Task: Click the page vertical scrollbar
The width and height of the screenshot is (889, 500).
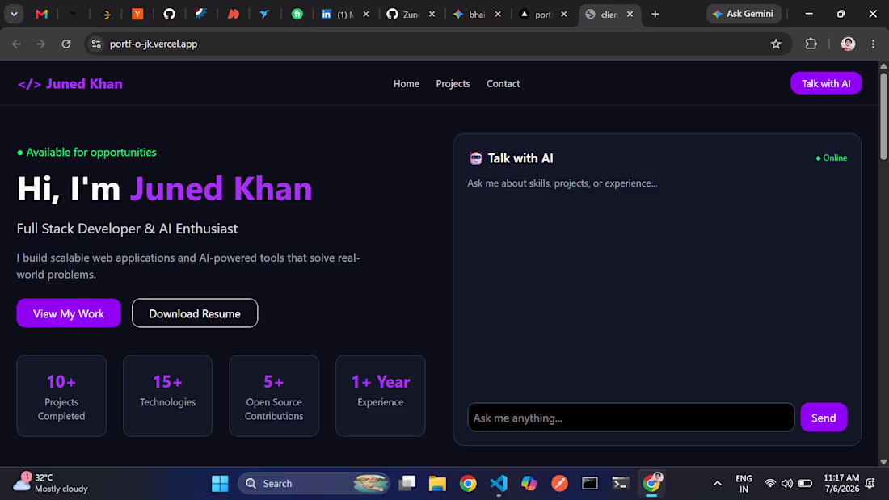Action: 883,116
